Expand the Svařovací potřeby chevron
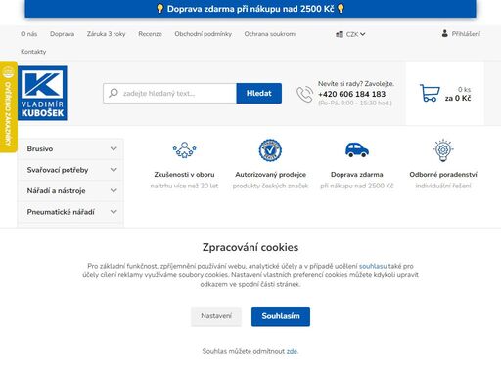Viewport: 501px width, 375px height. 114,170
